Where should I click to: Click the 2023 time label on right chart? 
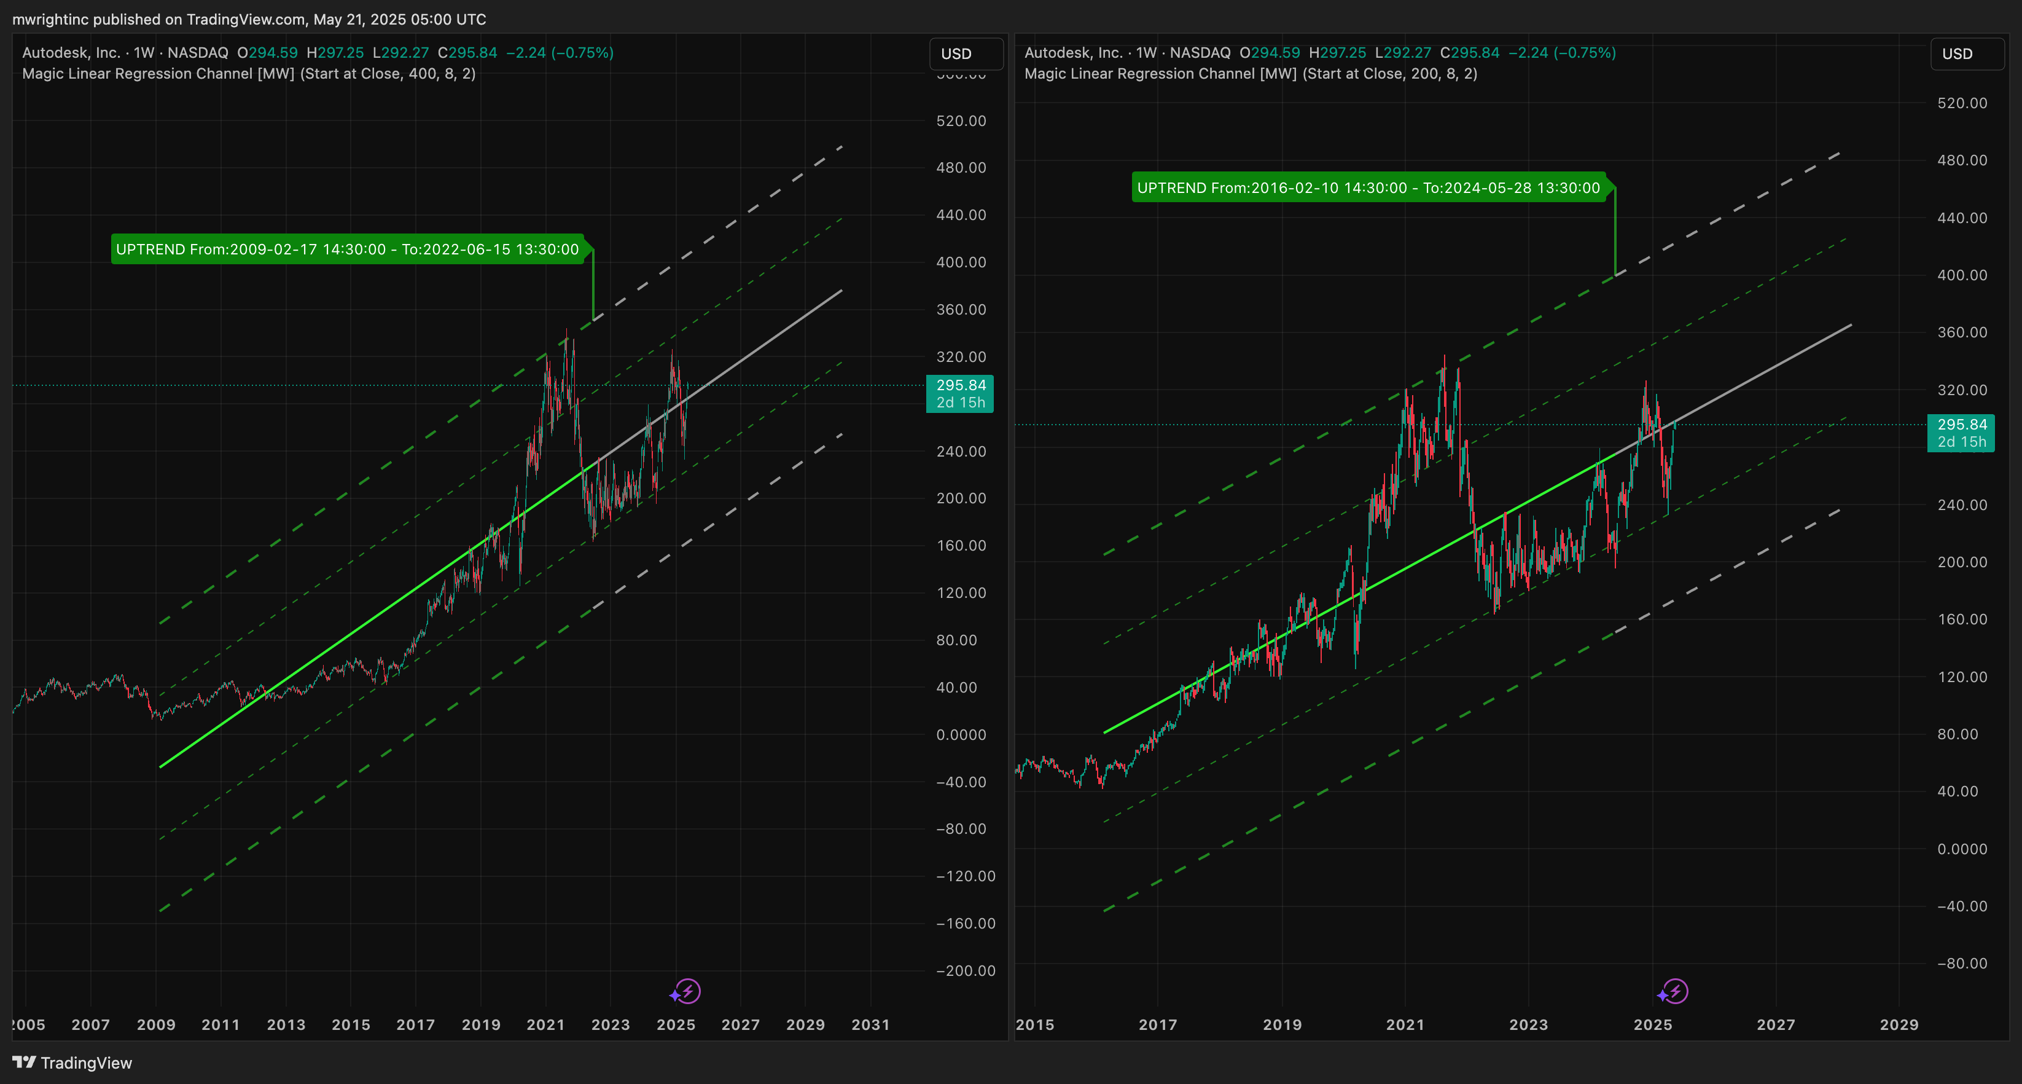pyautogui.click(x=1528, y=1024)
